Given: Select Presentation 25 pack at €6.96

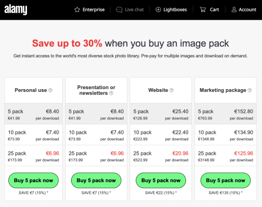Looking at the screenshot, I should coord(96,156).
